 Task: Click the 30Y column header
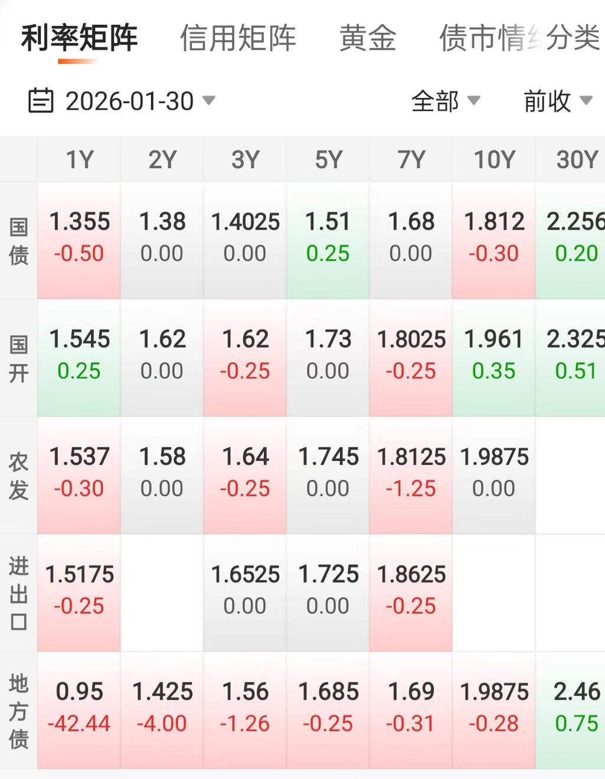575,160
